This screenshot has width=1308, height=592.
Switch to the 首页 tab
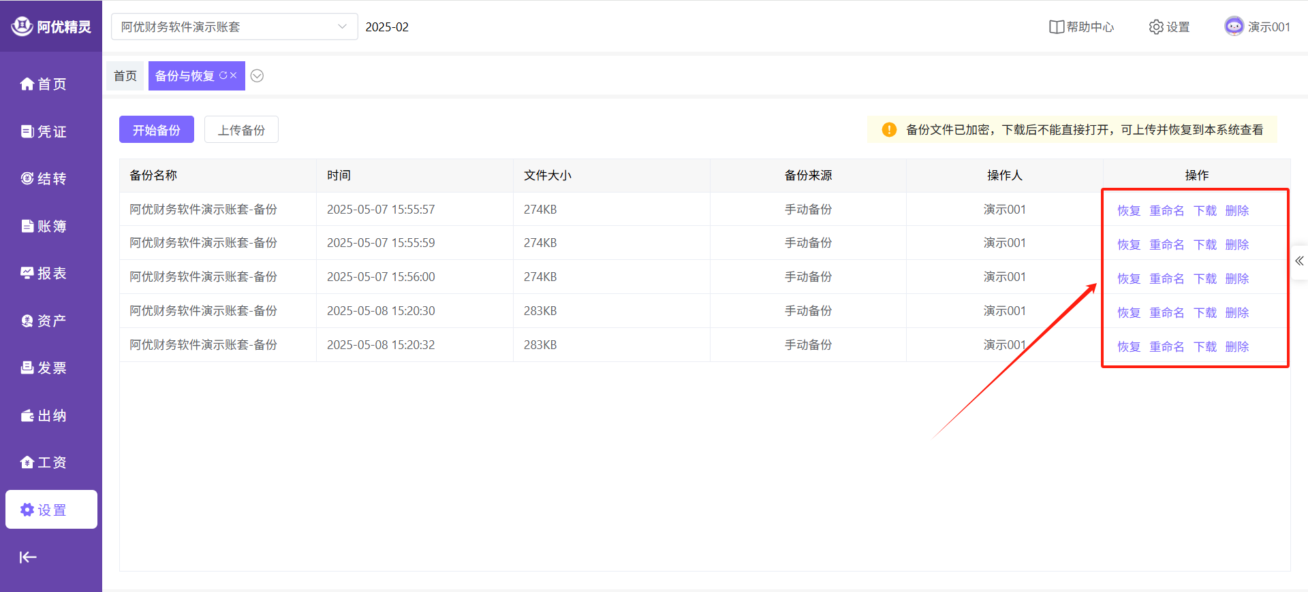[125, 76]
